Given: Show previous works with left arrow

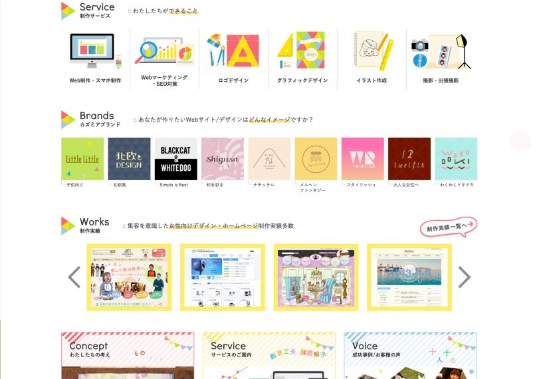Looking at the screenshot, I should (x=74, y=277).
